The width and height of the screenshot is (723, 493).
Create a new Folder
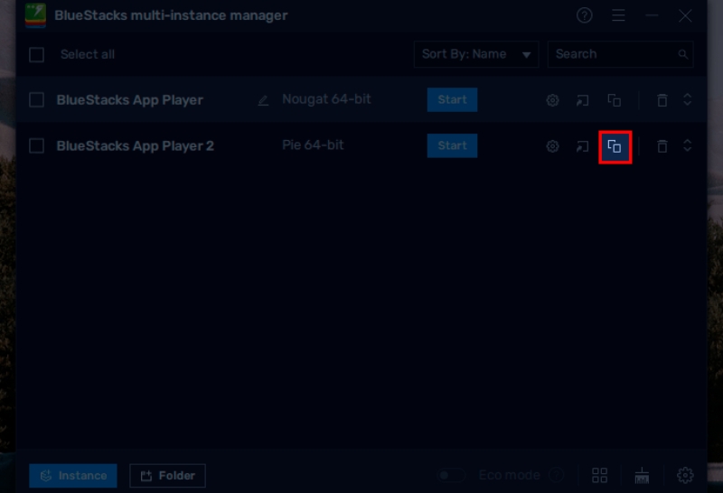point(167,476)
